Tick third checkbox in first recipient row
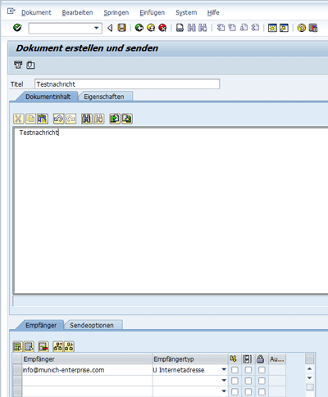The width and height of the screenshot is (328, 397). pyautogui.click(x=262, y=370)
